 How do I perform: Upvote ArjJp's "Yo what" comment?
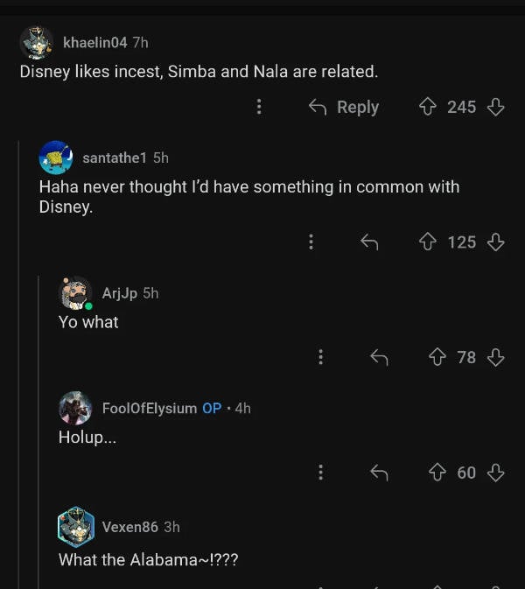tap(437, 357)
